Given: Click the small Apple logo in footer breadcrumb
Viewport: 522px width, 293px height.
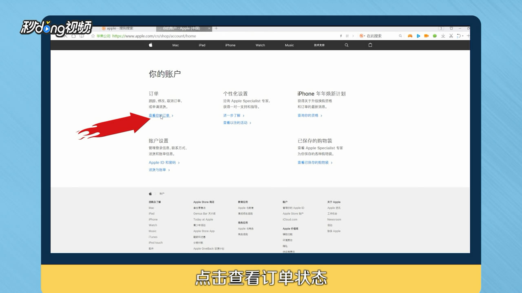Looking at the screenshot, I should tap(150, 194).
